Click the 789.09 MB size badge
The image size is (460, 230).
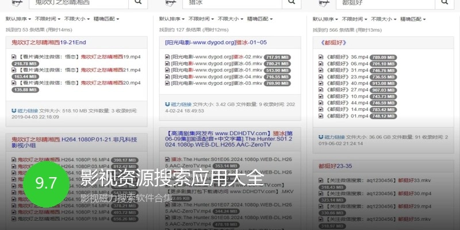(x=383, y=57)
